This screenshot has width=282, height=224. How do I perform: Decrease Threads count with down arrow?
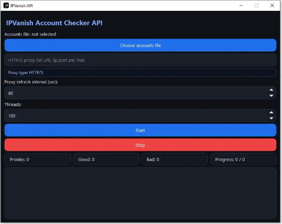(271, 118)
